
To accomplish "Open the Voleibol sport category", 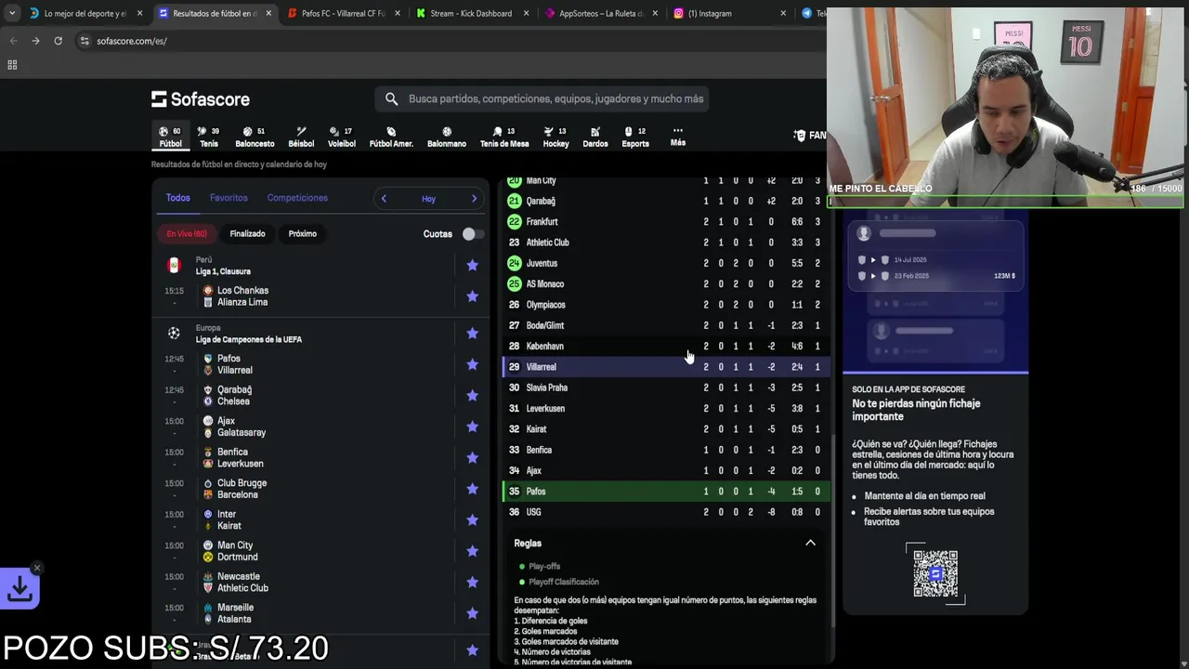I will point(342,137).
